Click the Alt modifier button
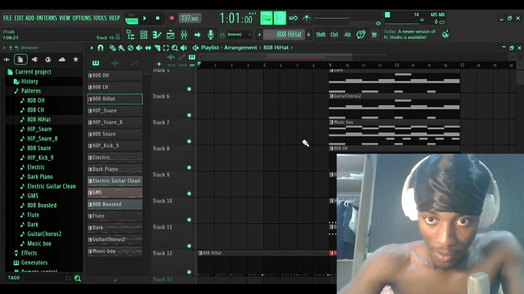 (x=348, y=35)
